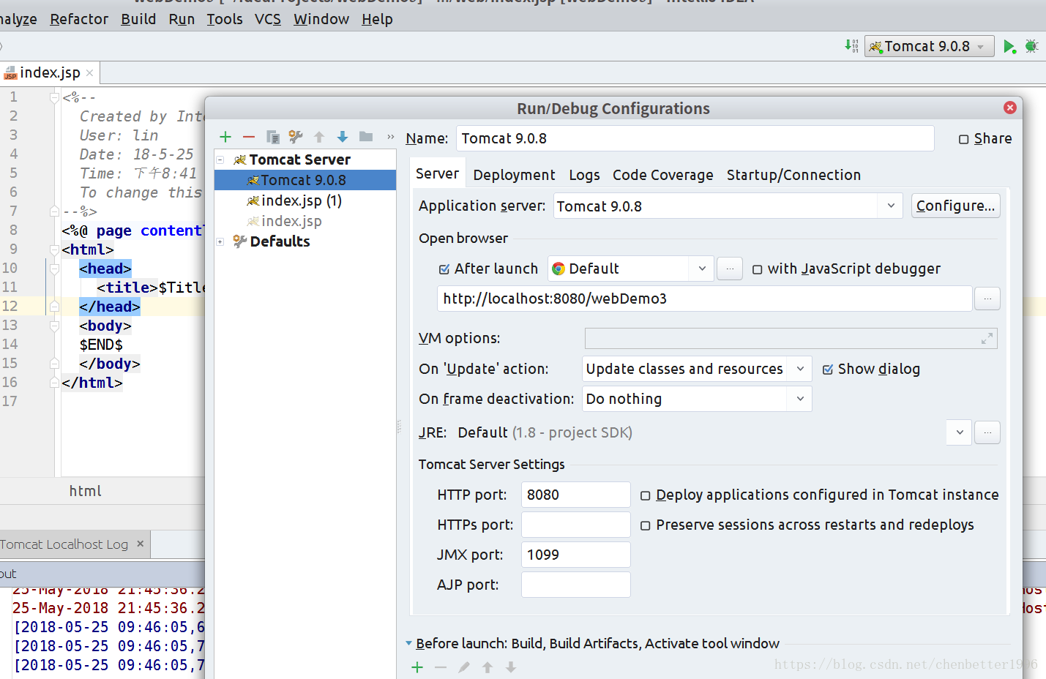The image size is (1046, 679).
Task: Toggle the Share checkbox
Action: [x=963, y=139]
